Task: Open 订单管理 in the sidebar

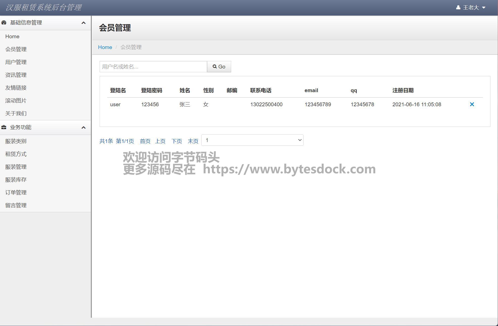Action: pos(16,193)
